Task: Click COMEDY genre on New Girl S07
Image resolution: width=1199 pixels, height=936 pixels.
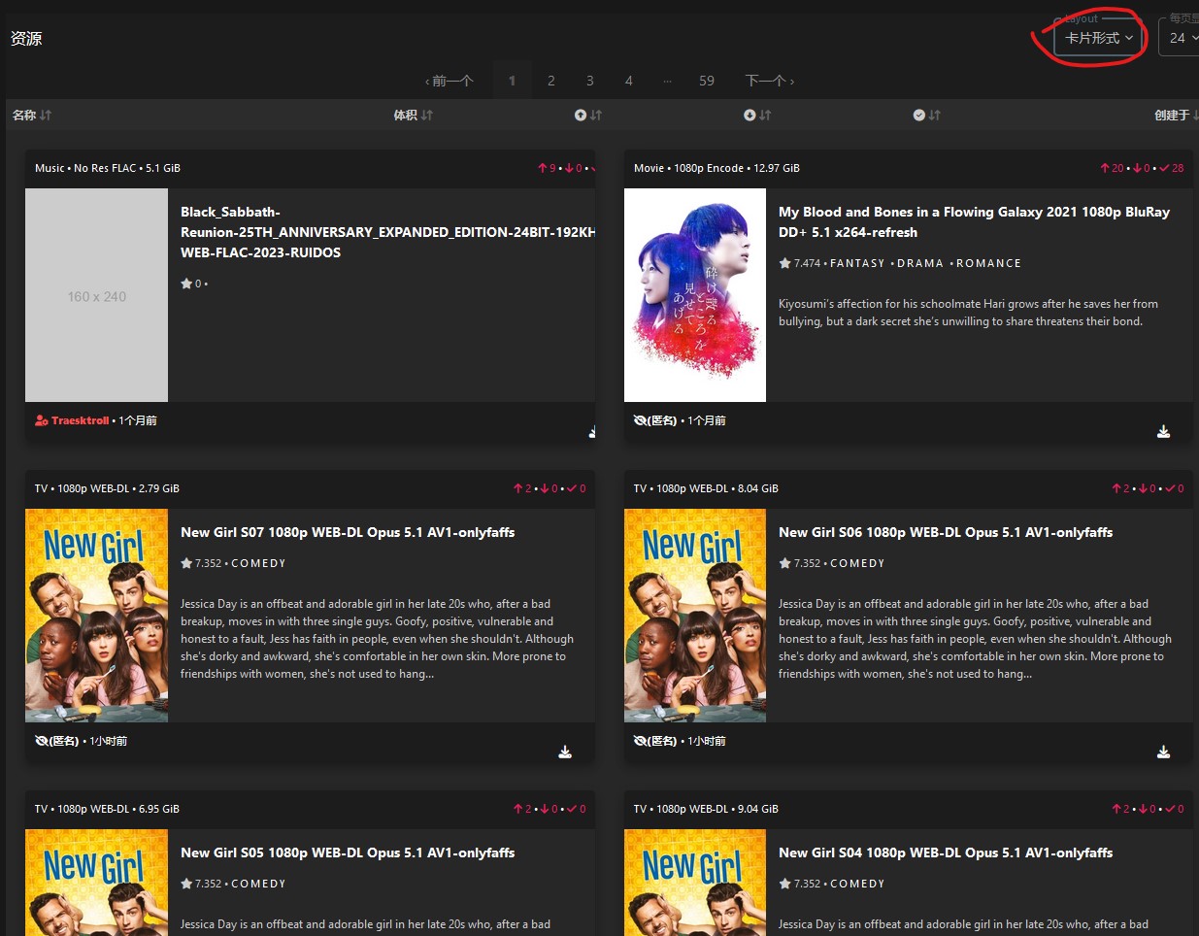Action: pyautogui.click(x=258, y=563)
